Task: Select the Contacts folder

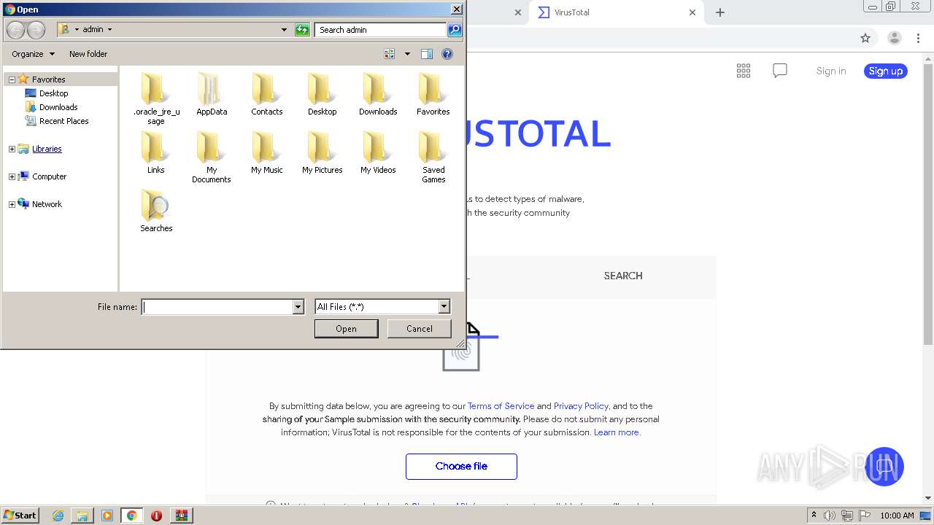Action: (267, 94)
